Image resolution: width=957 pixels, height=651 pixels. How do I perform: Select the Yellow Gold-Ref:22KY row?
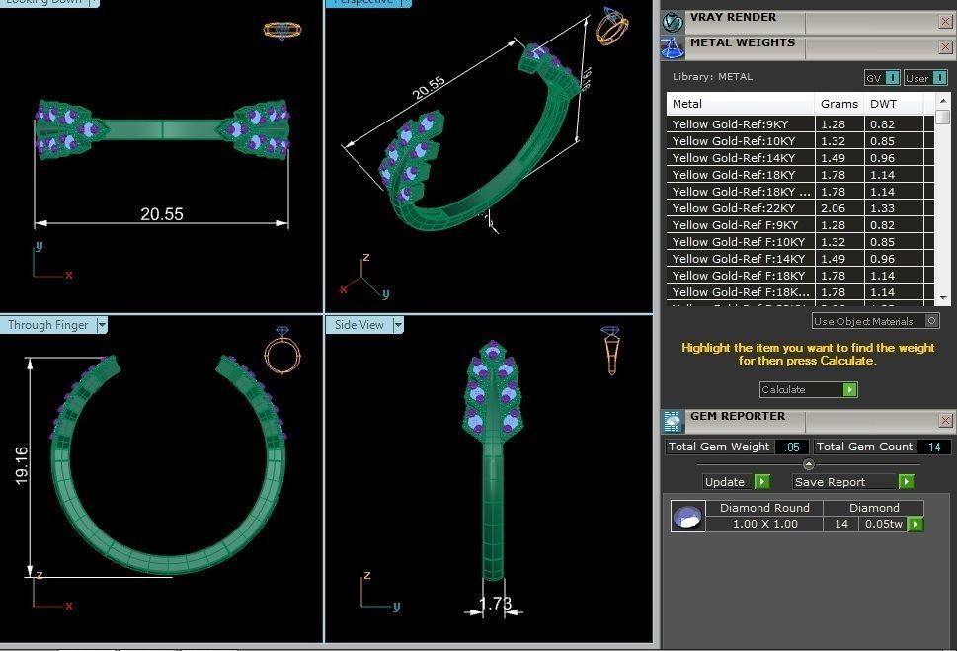pos(741,208)
